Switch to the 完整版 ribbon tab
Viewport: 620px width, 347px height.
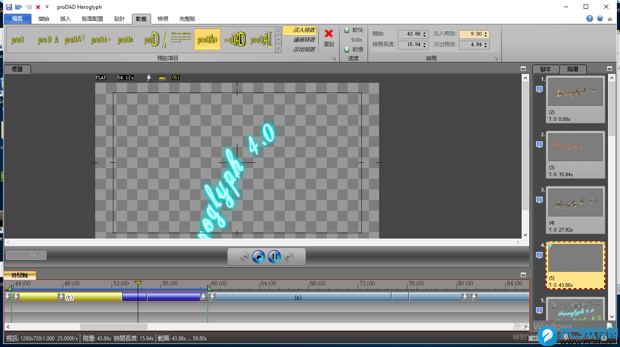coord(187,19)
